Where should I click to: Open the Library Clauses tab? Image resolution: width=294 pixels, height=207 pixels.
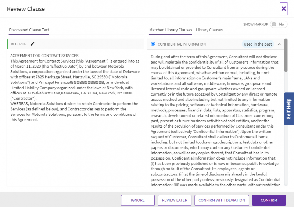209,30
